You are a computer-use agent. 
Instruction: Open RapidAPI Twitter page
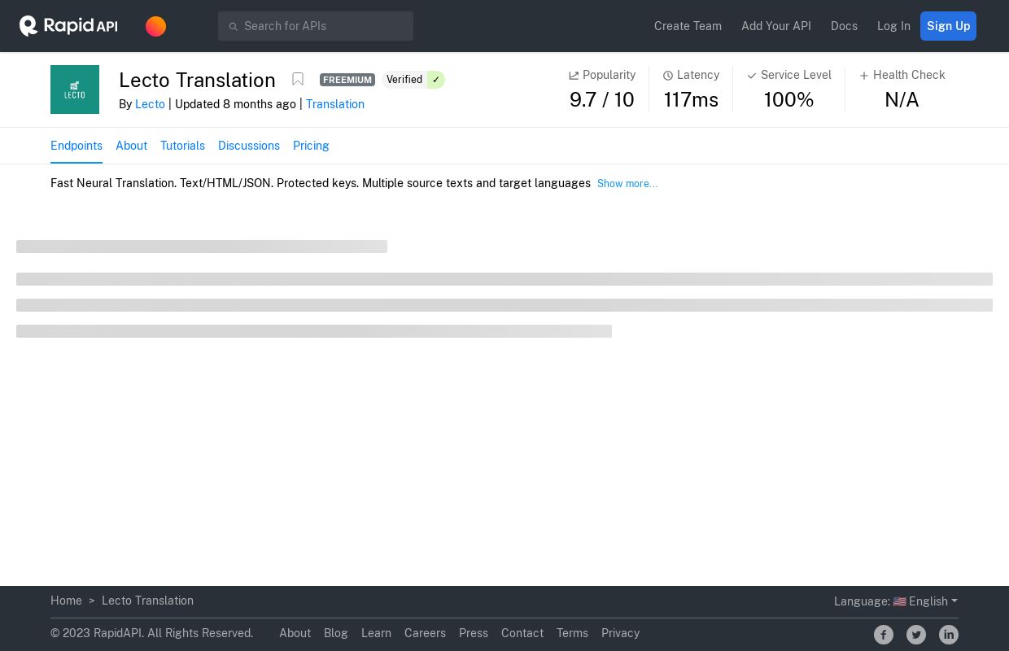click(916, 635)
